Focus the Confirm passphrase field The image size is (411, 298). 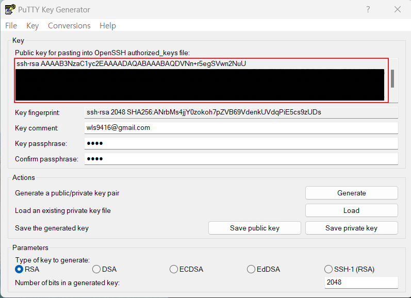pyautogui.click(x=241, y=159)
